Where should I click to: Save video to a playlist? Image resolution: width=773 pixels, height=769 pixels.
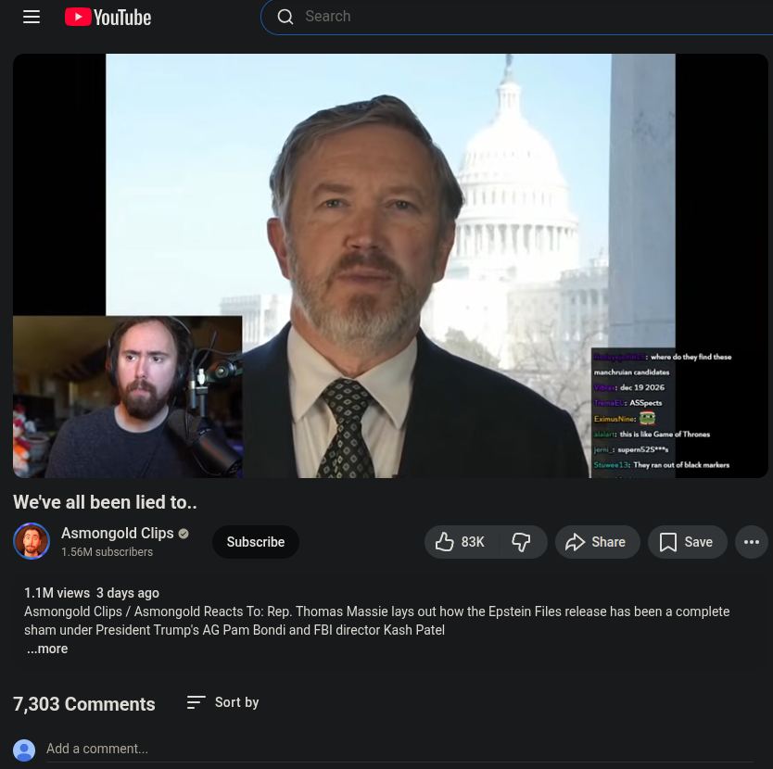point(687,542)
